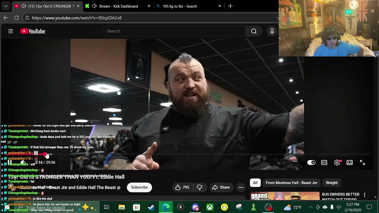379x213 pixels.
Task: Select From Maximus Hall - Beast Jnr chip
Action: click(x=291, y=183)
